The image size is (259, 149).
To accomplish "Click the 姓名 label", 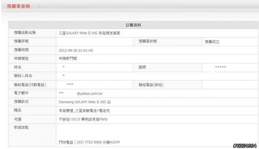I will [18, 67].
